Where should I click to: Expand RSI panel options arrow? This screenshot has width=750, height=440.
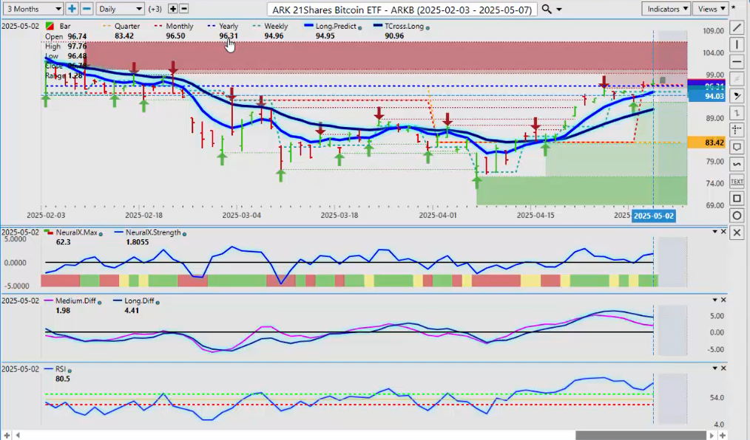click(715, 368)
